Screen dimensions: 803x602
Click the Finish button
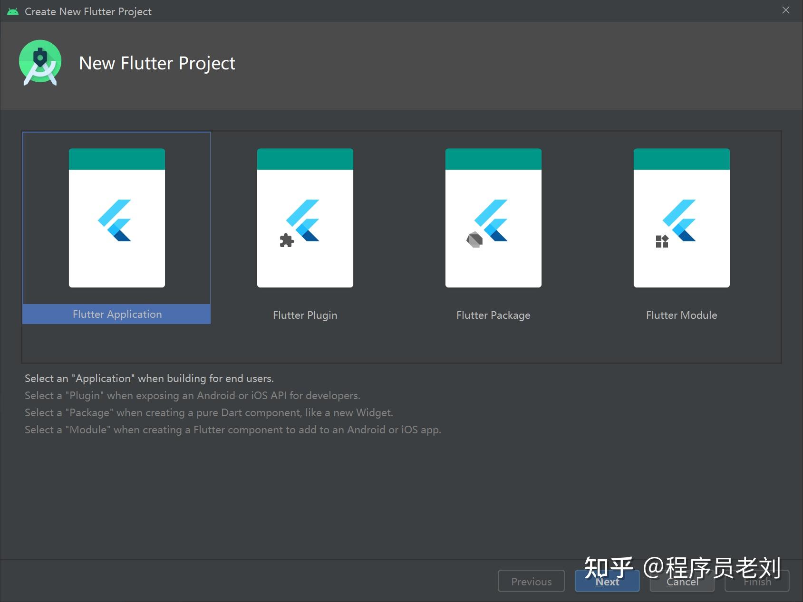tap(756, 581)
